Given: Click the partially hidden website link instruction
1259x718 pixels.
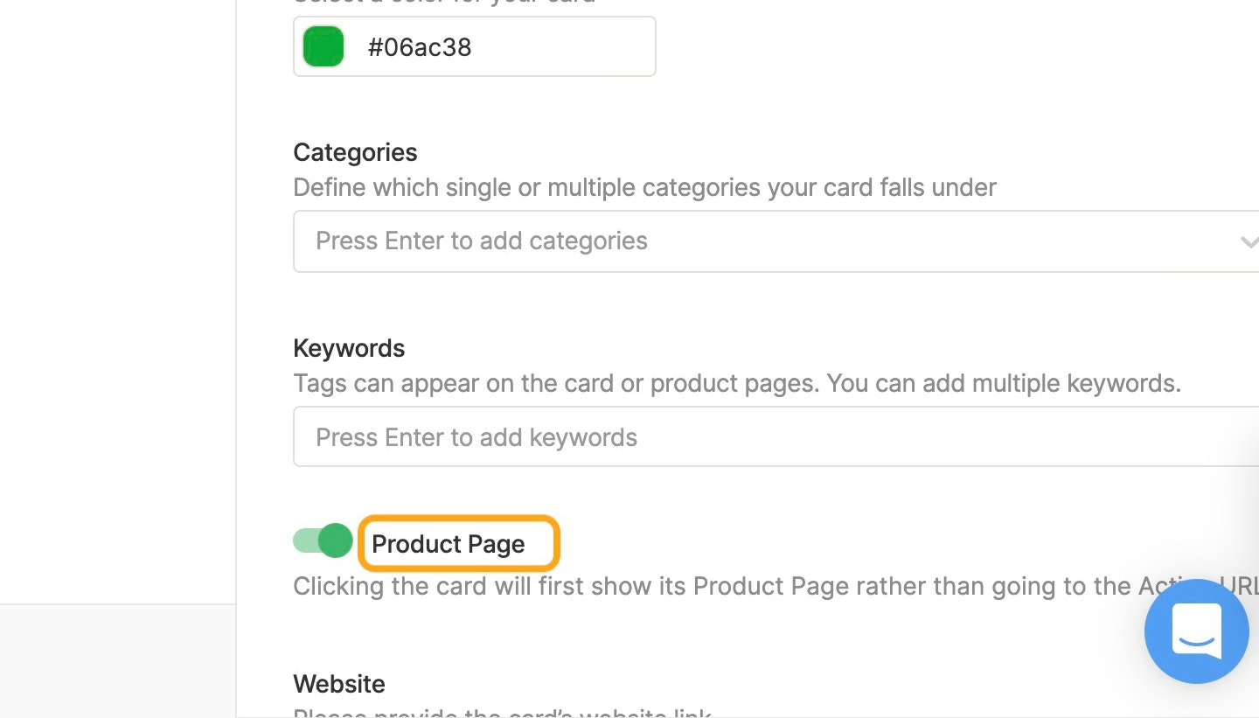Looking at the screenshot, I should click(503, 712).
